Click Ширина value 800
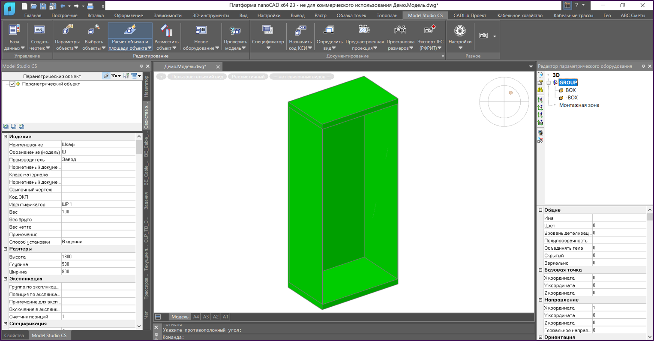 99,272
